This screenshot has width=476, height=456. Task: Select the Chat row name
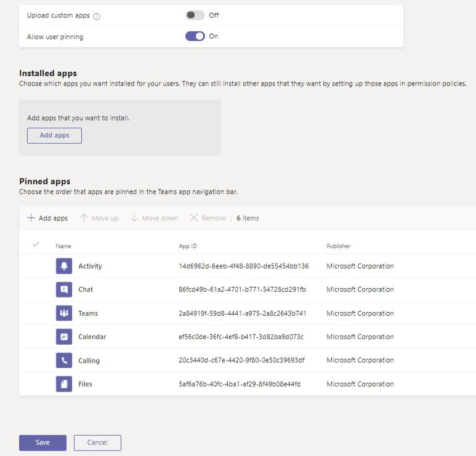(x=86, y=289)
